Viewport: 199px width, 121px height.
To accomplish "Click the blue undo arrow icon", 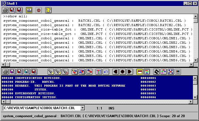I will (106, 72).
